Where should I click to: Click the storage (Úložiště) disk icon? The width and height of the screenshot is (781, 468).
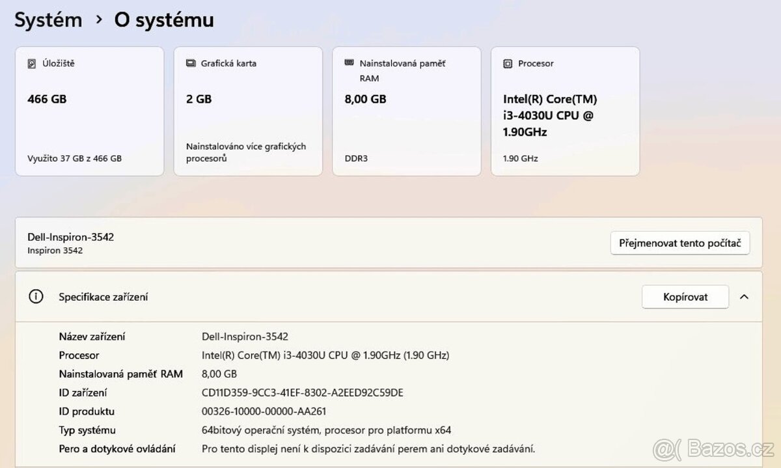point(32,64)
